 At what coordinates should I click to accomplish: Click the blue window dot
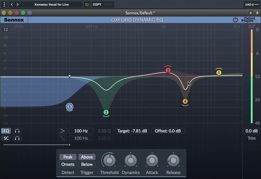tap(29, 13)
